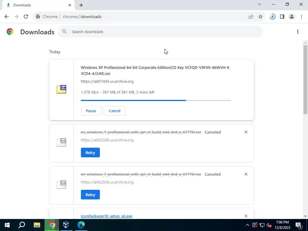This screenshot has height=231, width=308.
Task: Click the muted volume icon in tray
Action: pyautogui.click(x=269, y=225)
